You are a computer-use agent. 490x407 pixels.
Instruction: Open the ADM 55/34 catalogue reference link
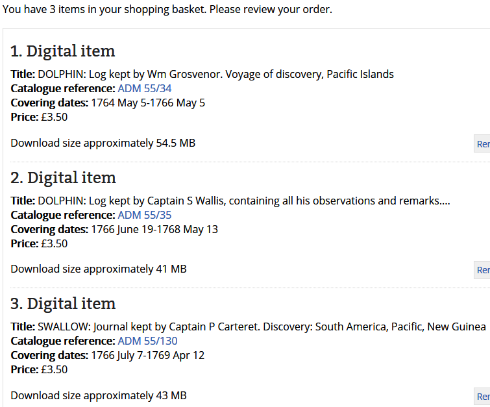click(x=144, y=88)
